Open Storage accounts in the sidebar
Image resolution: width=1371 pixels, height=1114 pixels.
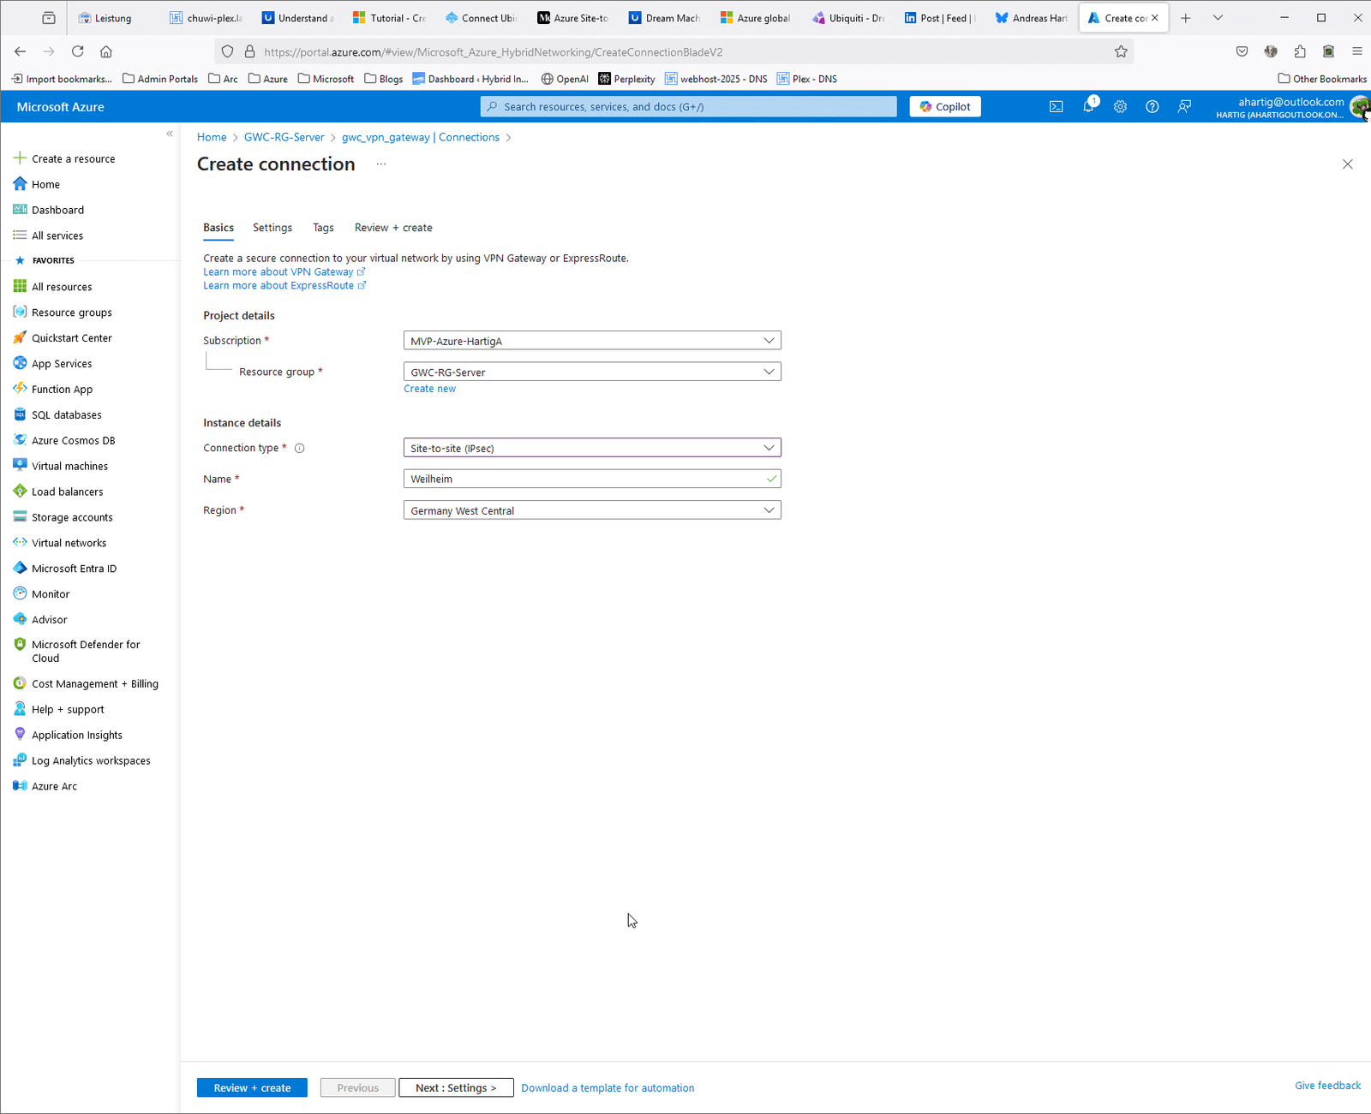71,516
